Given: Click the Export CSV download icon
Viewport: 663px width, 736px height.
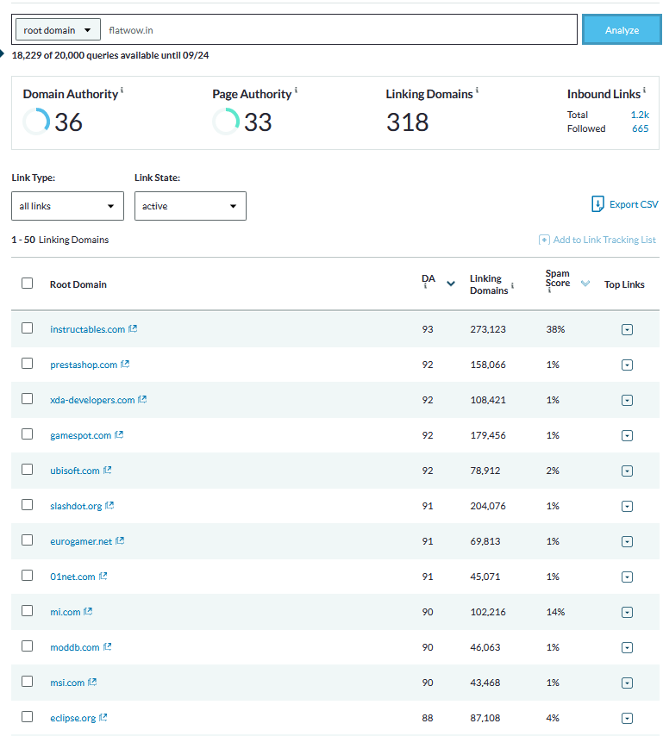Looking at the screenshot, I should pyautogui.click(x=597, y=204).
